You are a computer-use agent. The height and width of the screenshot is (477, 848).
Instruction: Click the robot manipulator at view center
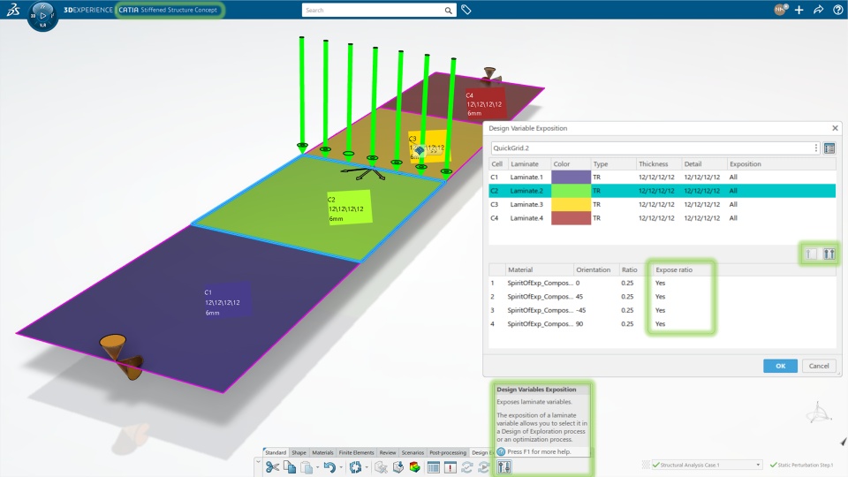[363, 173]
